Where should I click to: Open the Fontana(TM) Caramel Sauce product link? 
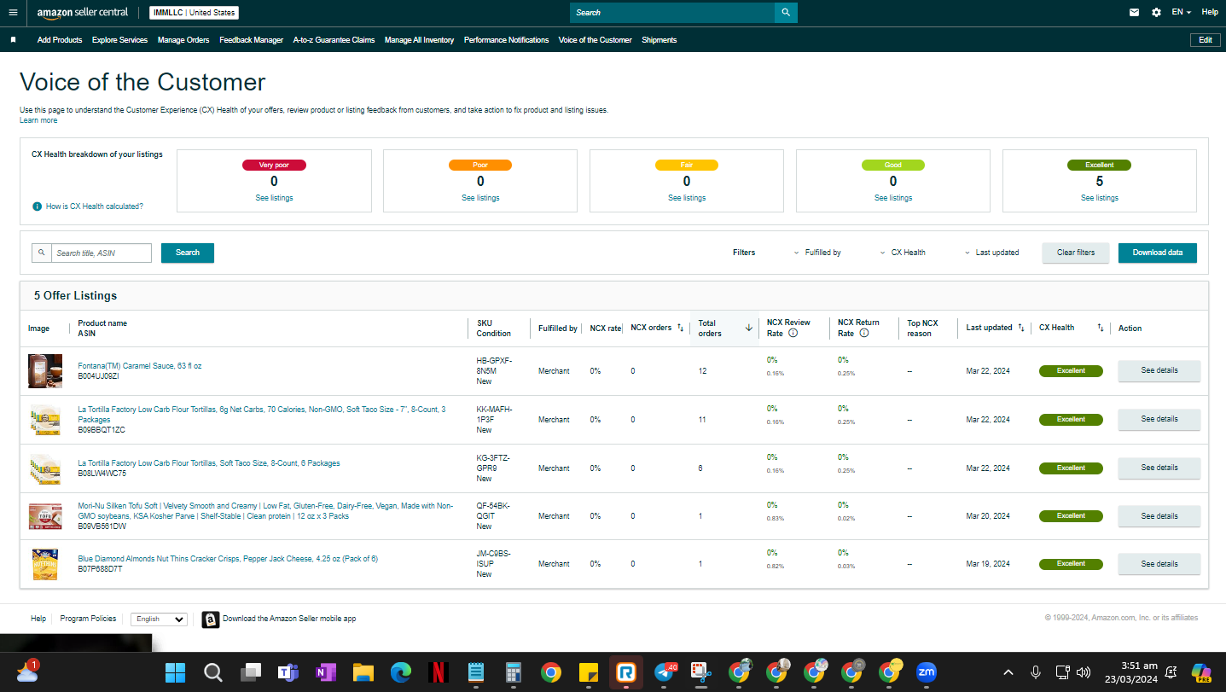[140, 366]
